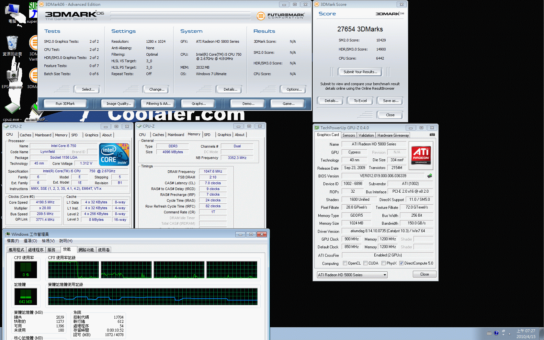Click the Demo... button in 3DMark06
Image resolution: width=544 pixels, height=340 pixels.
[x=248, y=104]
